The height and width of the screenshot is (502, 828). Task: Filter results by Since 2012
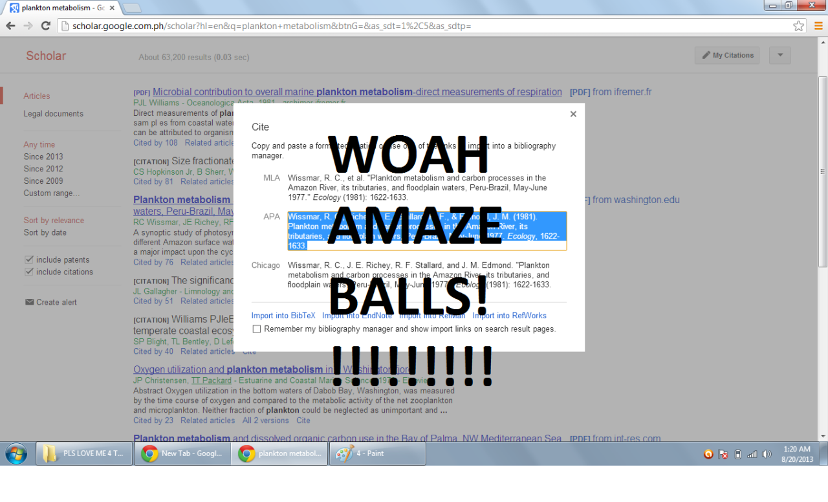43,169
